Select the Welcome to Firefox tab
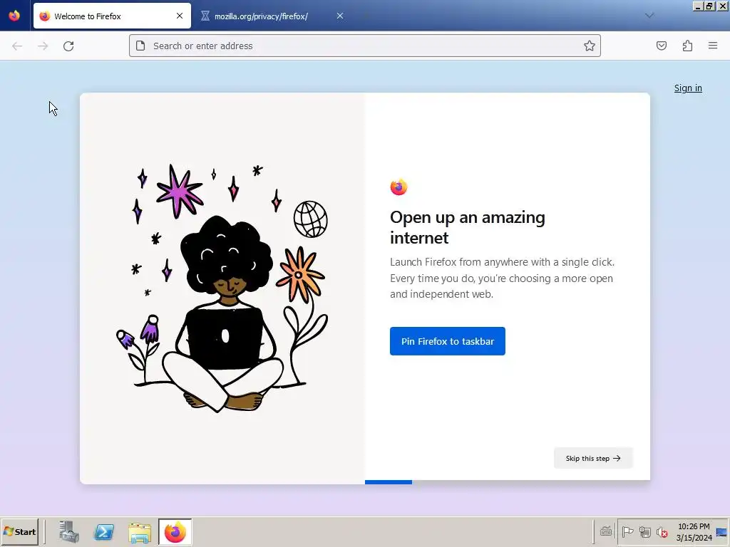 coord(112,16)
